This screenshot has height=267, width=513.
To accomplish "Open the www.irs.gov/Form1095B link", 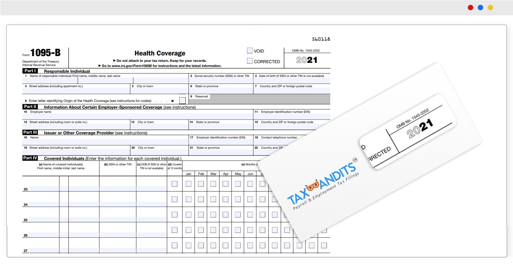I will point(131,66).
